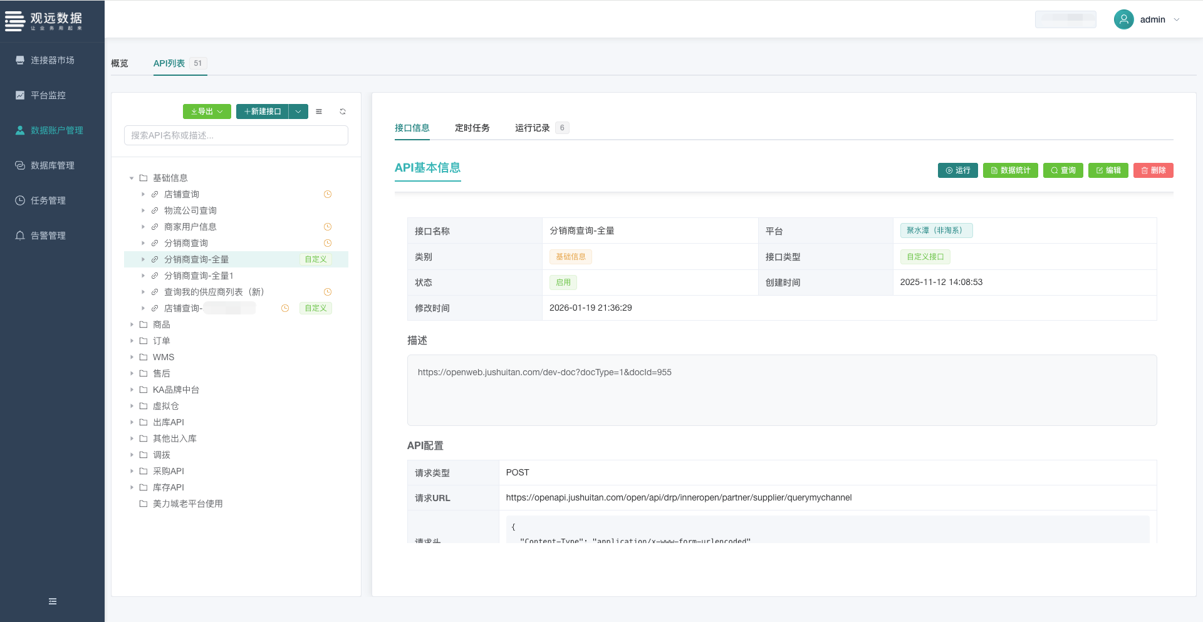Expand the 订单 folder
This screenshot has height=622, width=1203.
(132, 341)
